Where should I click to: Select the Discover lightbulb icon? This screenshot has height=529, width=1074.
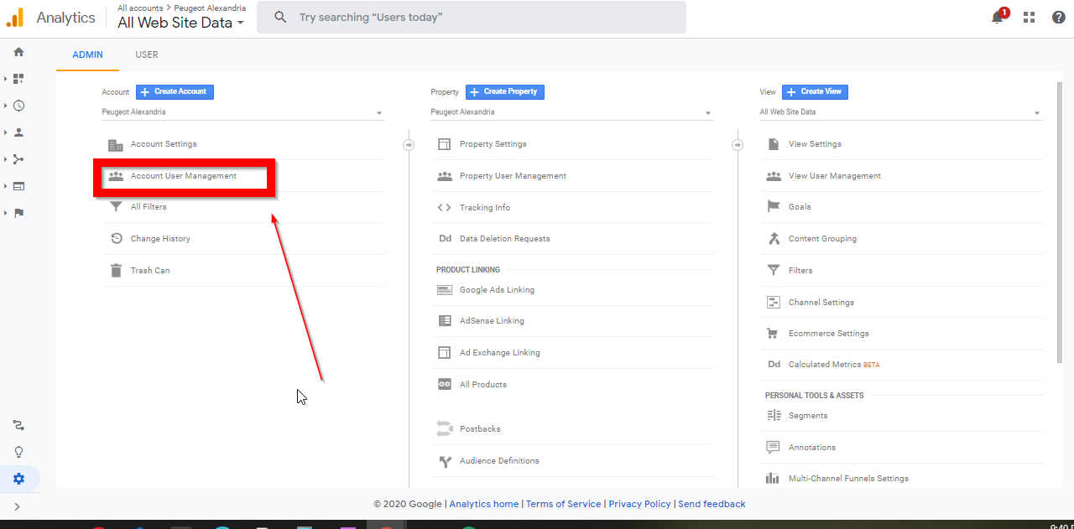[x=18, y=452]
